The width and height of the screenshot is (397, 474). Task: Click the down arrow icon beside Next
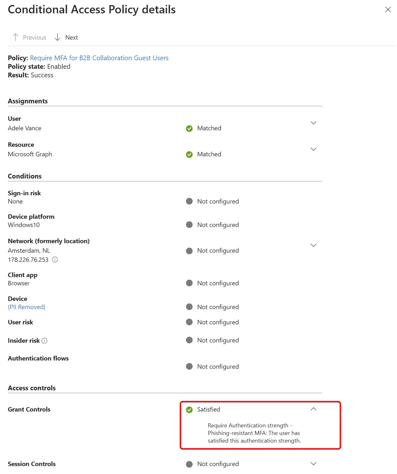pyautogui.click(x=57, y=37)
